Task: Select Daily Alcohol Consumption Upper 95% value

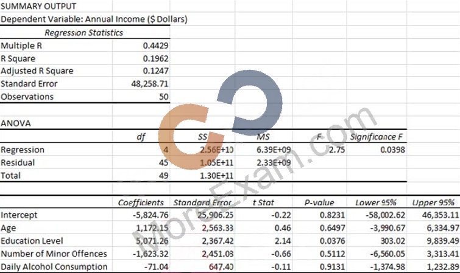Action: tap(443, 267)
